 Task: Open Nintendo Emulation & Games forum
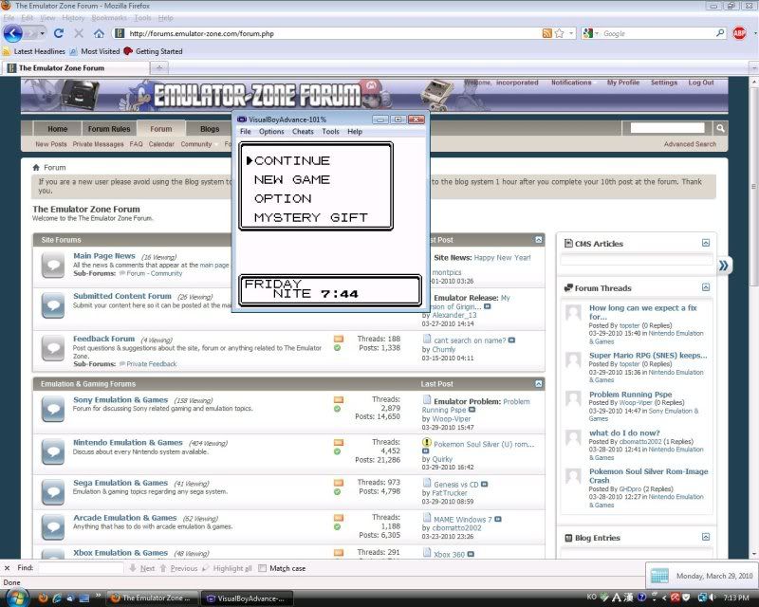(x=128, y=442)
